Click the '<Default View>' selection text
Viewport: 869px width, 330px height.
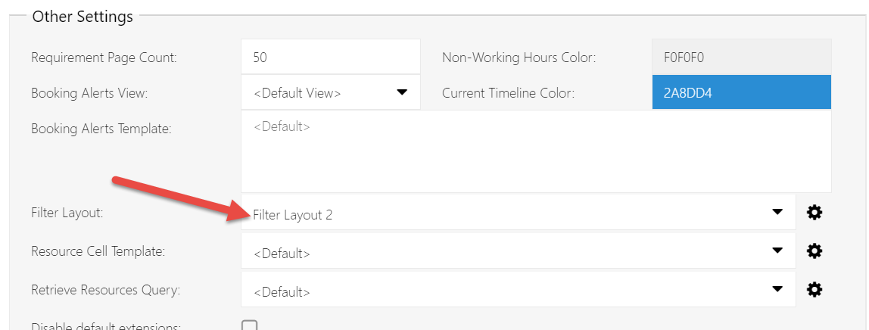point(297,93)
